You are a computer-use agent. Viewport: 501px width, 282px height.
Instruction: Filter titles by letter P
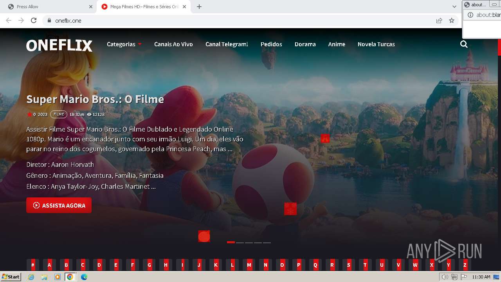coord(299,265)
